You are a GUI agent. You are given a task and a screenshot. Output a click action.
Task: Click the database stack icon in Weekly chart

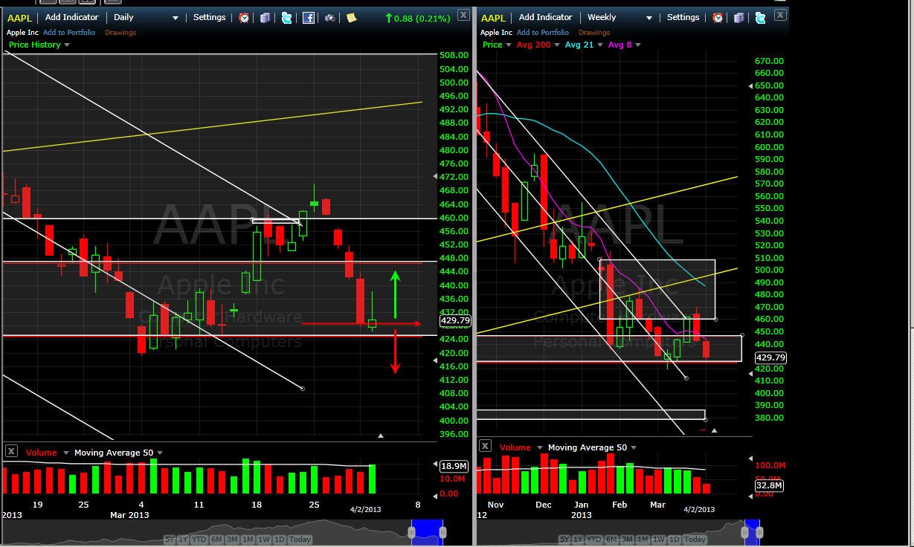click(x=739, y=17)
